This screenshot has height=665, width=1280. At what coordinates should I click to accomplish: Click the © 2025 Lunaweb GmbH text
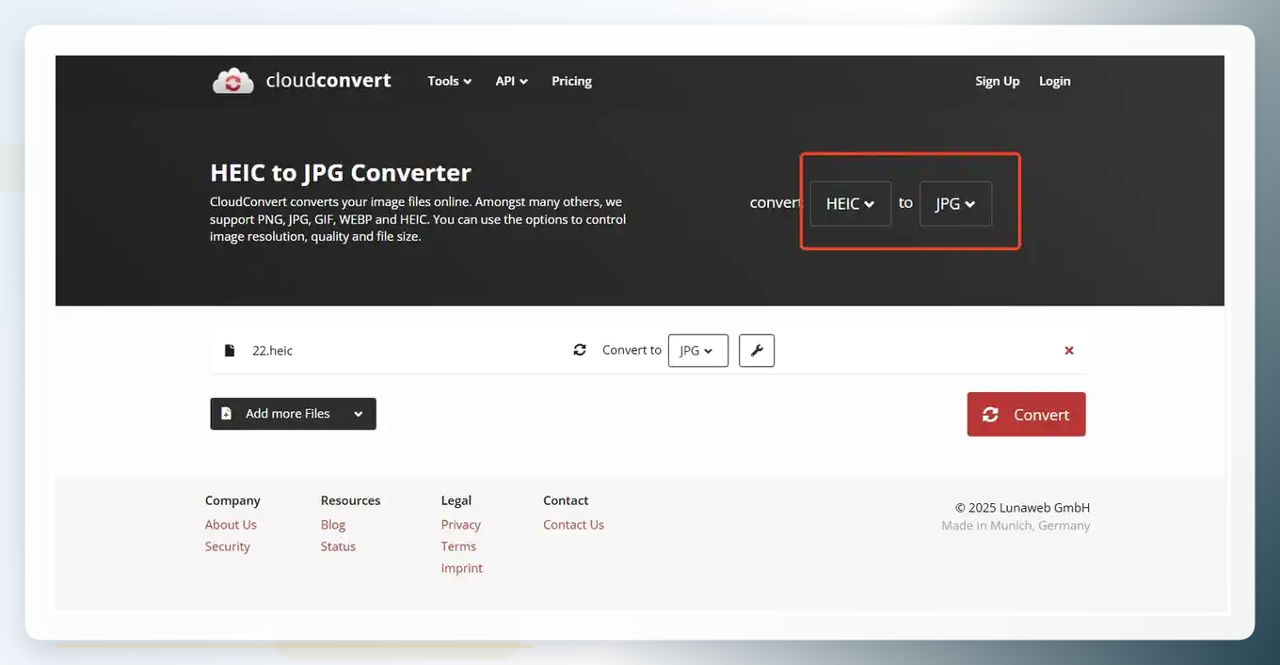1022,508
